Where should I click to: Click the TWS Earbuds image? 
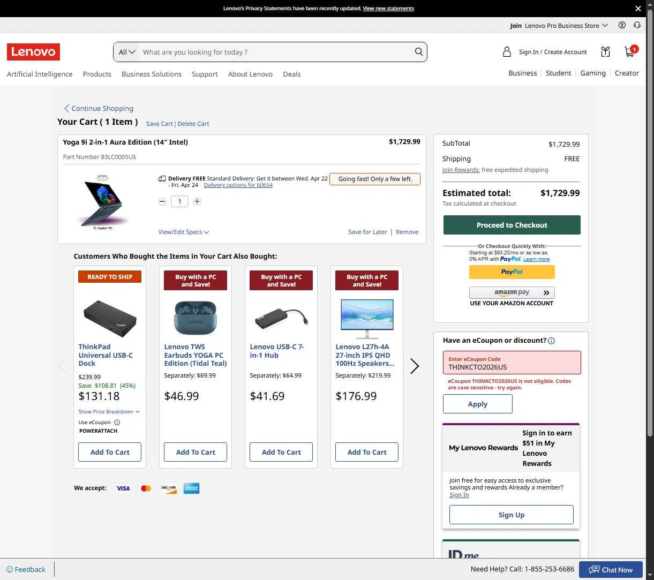coord(196,318)
